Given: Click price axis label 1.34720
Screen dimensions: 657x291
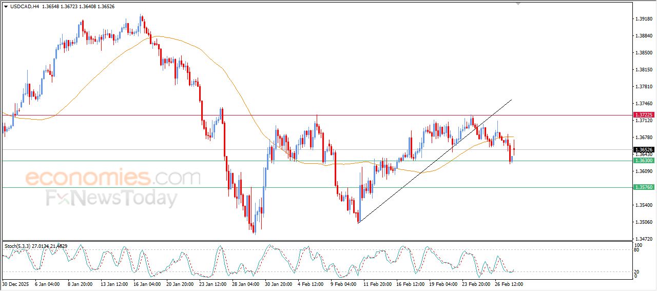Looking at the screenshot, I should pyautogui.click(x=644, y=239).
